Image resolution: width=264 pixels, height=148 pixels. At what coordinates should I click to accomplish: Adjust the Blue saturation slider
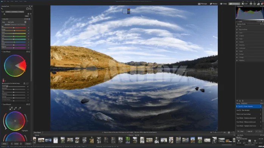14,42
